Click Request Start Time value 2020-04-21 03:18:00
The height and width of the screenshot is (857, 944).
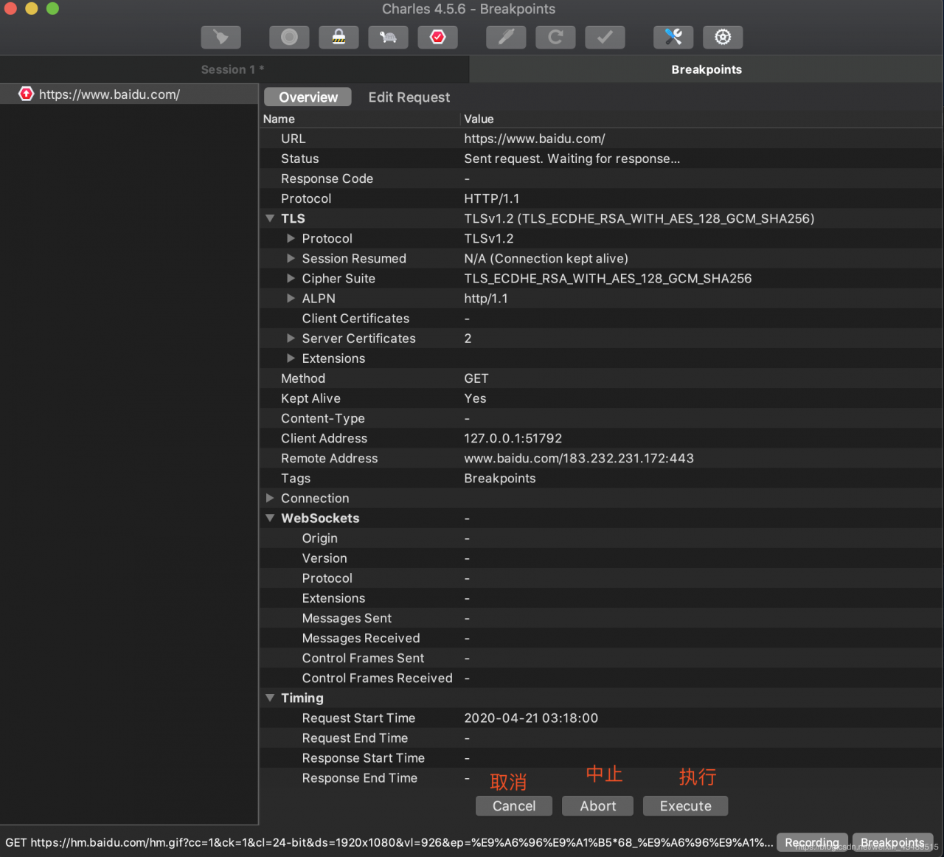point(531,718)
